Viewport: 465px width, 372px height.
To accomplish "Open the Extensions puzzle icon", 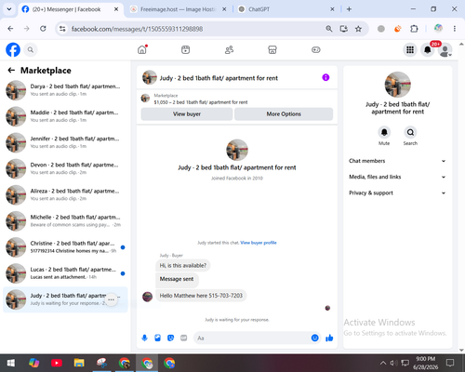I will [414, 29].
